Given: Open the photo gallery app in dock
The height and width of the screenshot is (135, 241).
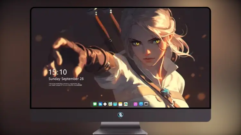Looking at the screenshot, I should click(126, 104).
